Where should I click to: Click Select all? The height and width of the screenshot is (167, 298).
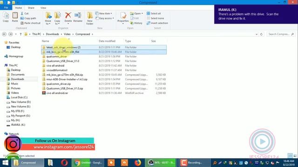pos(154,13)
